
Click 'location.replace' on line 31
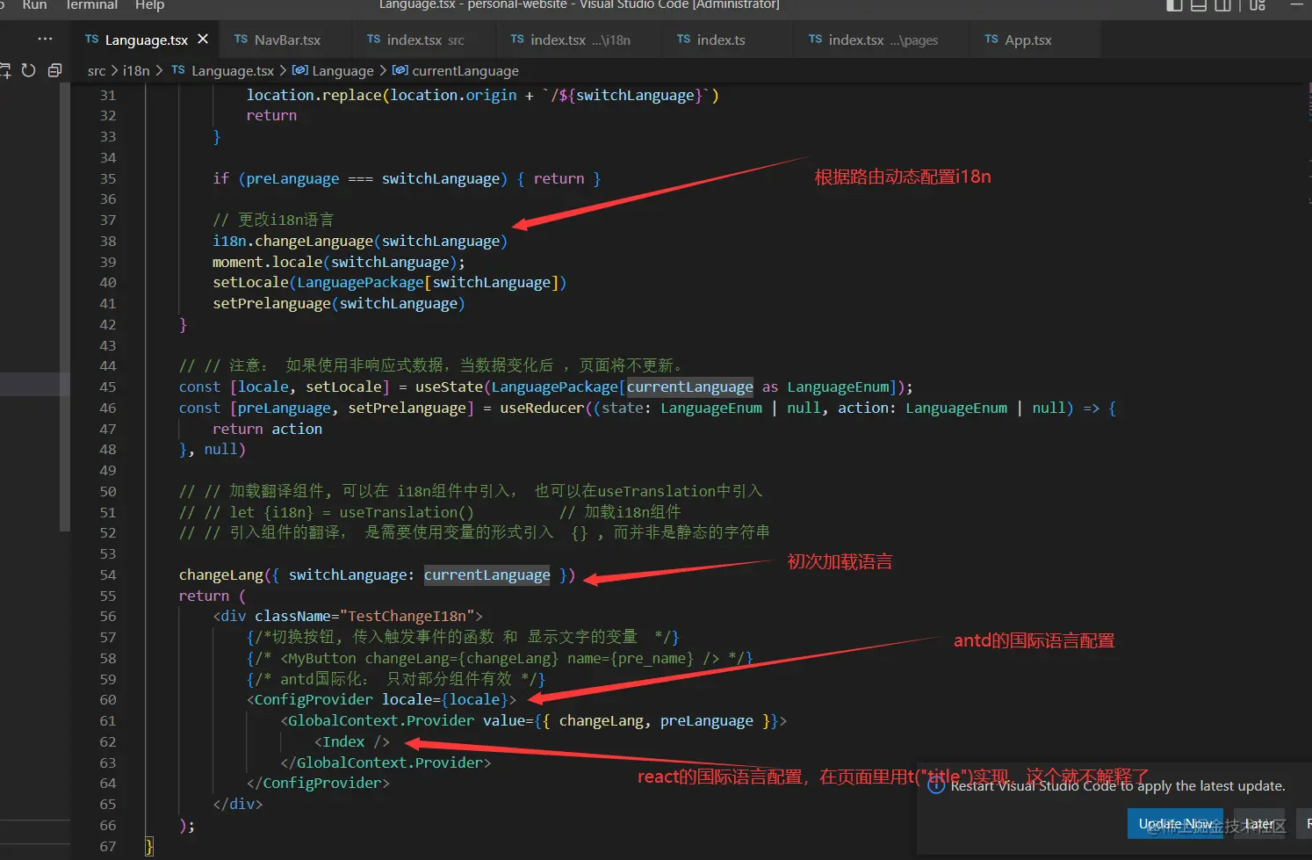pos(314,95)
